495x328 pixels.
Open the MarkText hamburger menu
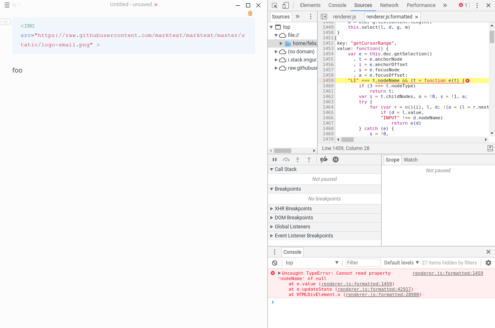tap(7, 5)
